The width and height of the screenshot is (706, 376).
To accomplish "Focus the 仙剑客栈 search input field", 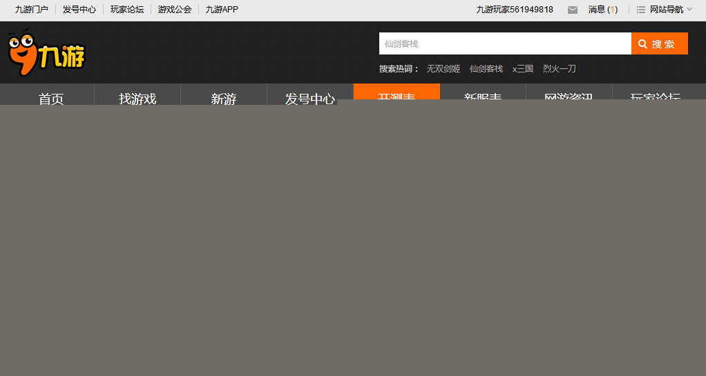I will [504, 43].
